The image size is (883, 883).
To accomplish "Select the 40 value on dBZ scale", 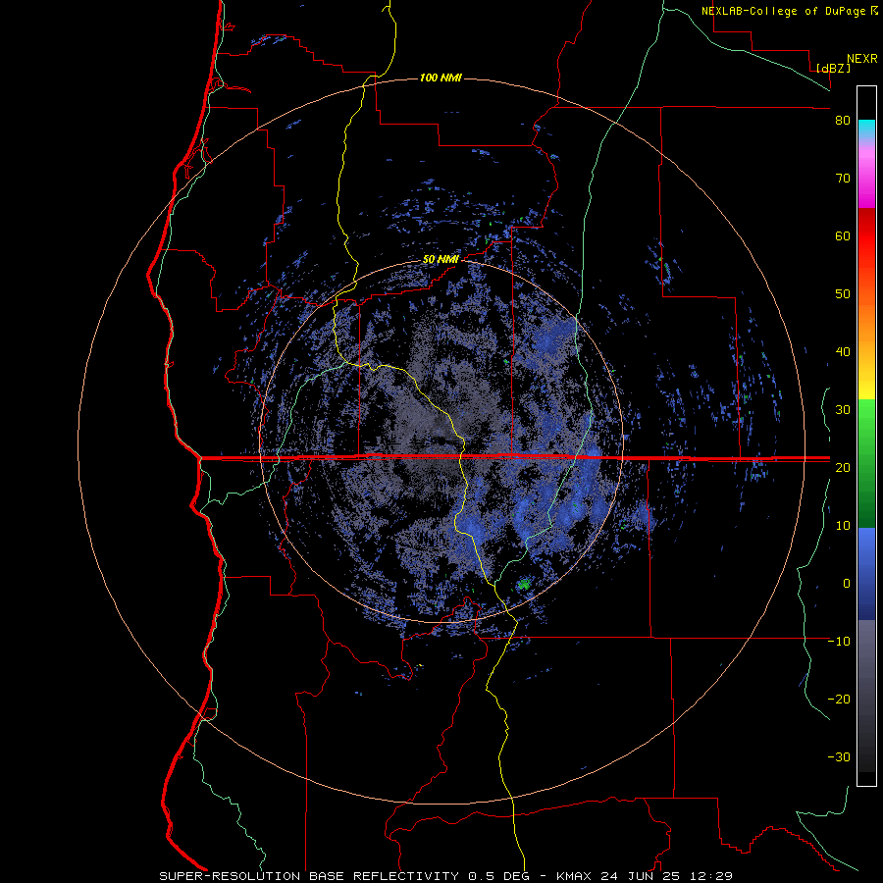I will (843, 352).
